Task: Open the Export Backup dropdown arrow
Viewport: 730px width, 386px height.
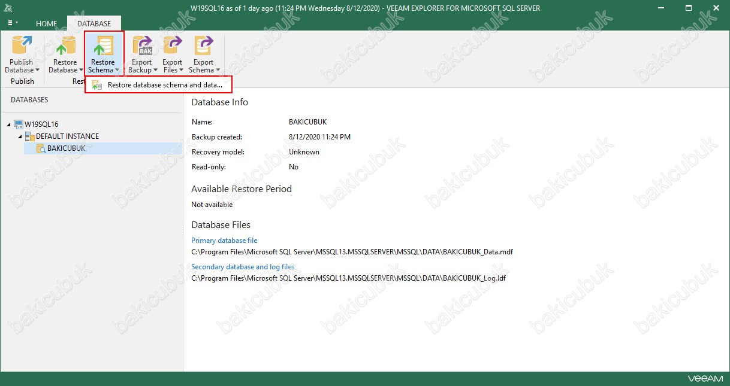Action: click(x=155, y=71)
